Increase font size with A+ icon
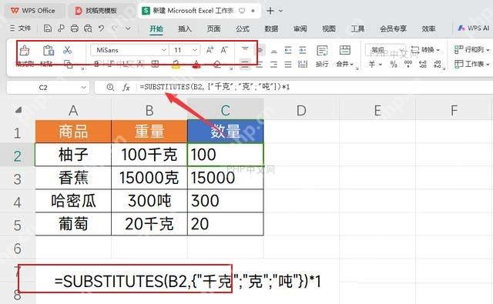This screenshot has height=304, width=493. pyautogui.click(x=210, y=50)
